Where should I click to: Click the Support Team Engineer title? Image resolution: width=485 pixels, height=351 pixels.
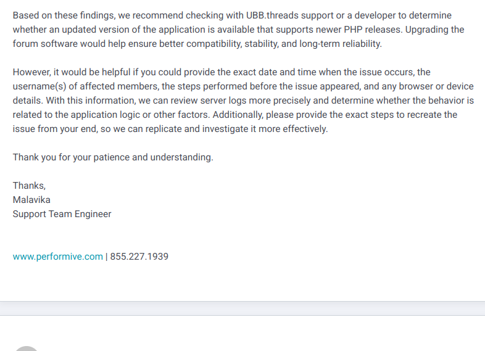click(x=62, y=214)
